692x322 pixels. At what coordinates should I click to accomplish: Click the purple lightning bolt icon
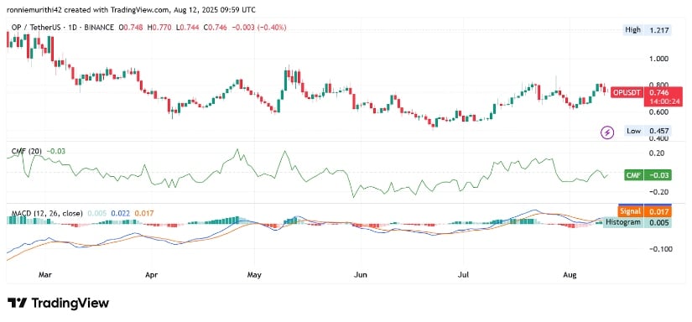tap(608, 132)
